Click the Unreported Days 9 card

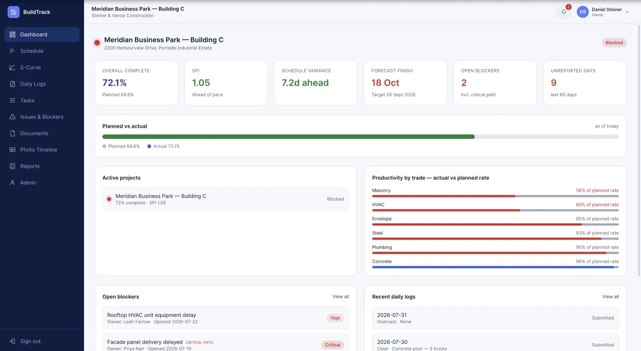(585, 83)
